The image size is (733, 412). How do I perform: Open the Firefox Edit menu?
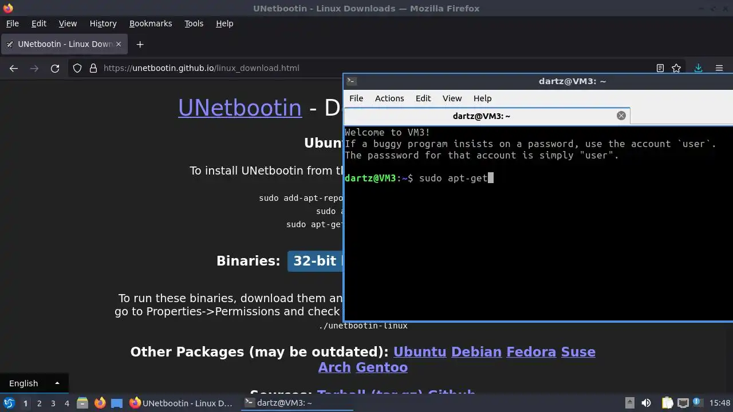(x=39, y=23)
